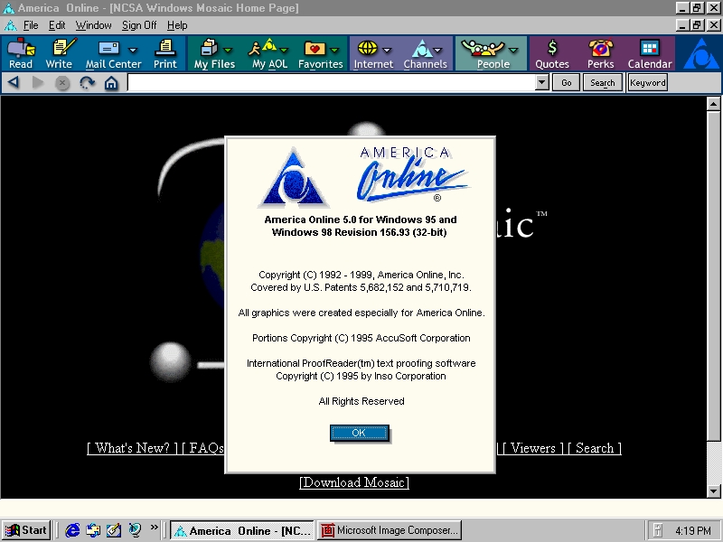Viewport: 723px width, 542px height.
Task: Open the Write mail icon
Action: pyautogui.click(x=60, y=53)
